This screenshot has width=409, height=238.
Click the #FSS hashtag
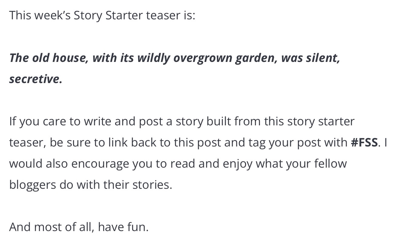(x=364, y=142)
